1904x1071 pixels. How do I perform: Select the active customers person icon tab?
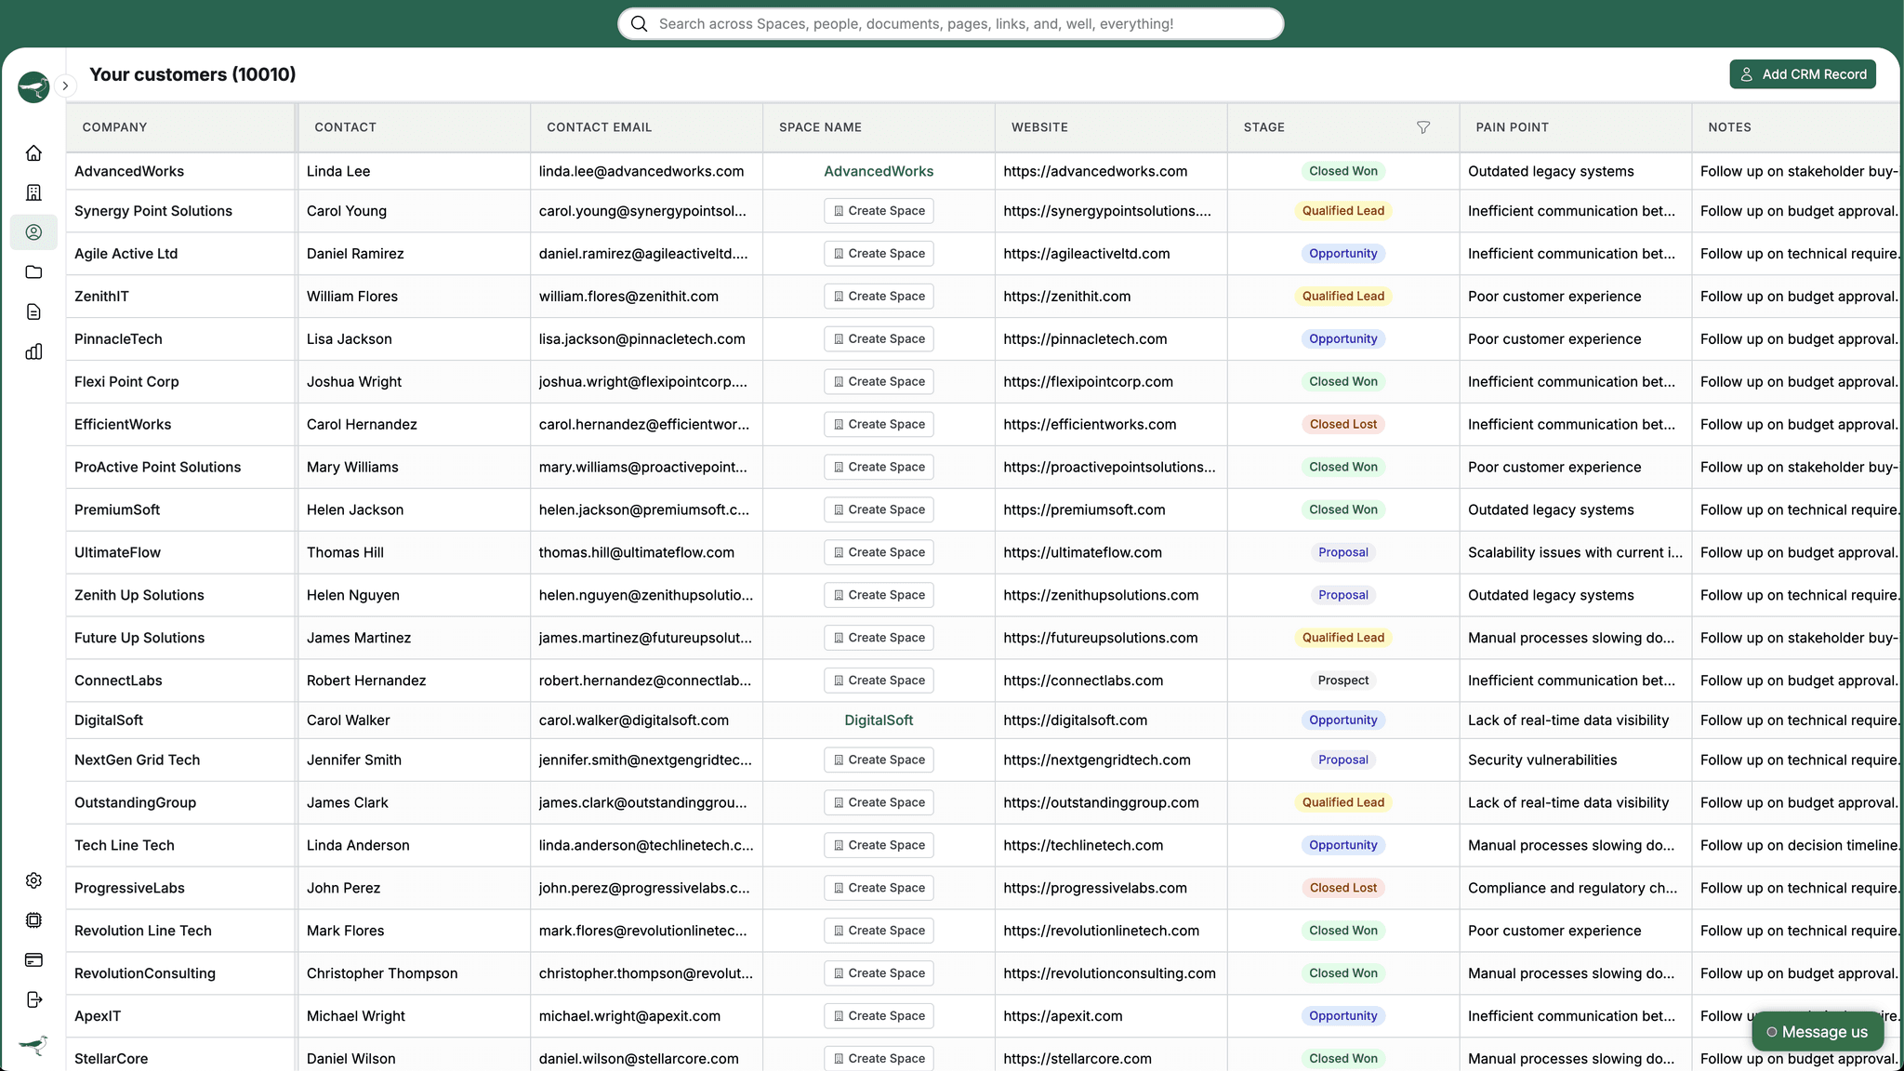[x=33, y=232]
